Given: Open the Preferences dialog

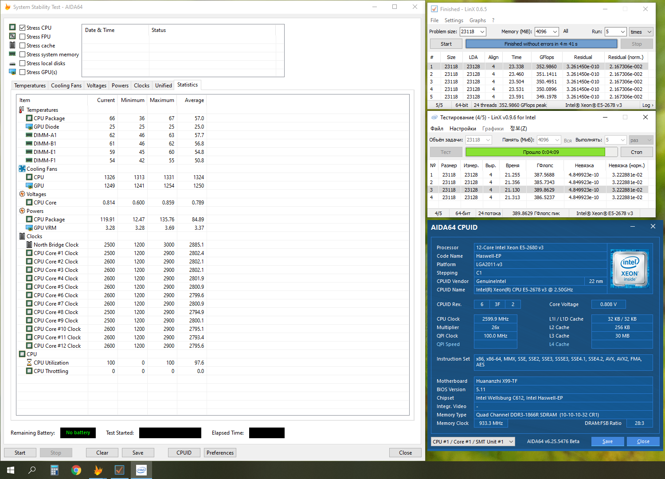Looking at the screenshot, I should (220, 453).
